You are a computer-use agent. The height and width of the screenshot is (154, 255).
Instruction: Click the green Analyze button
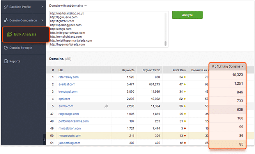(x=187, y=15)
